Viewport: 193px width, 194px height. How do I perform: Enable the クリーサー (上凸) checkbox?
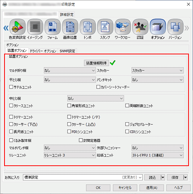(69, 124)
